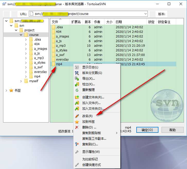The width and height of the screenshot is (187, 169).
Task: Click the Rename pencil icon
Action: [x=77, y=116]
